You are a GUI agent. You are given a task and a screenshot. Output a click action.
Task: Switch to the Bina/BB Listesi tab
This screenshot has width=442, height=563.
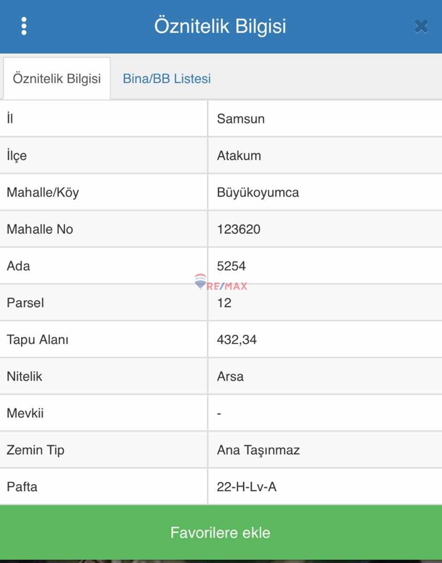pos(167,79)
